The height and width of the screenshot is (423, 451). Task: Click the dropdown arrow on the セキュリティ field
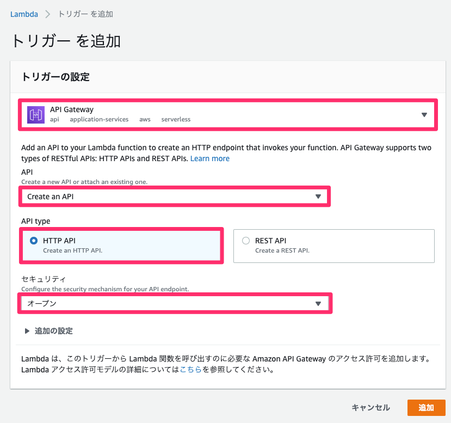[319, 303]
